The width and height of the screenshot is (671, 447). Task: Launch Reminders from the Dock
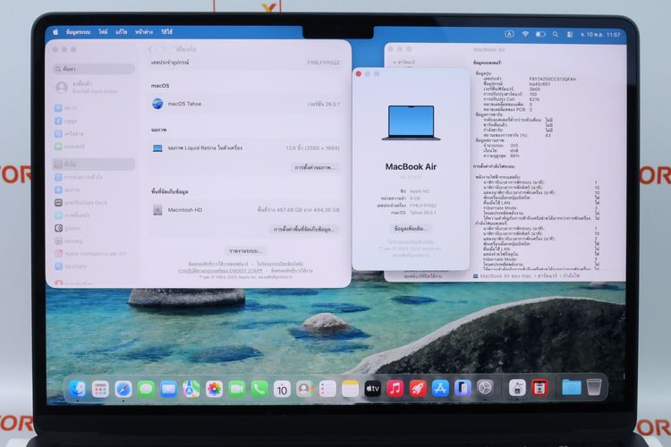point(327,389)
